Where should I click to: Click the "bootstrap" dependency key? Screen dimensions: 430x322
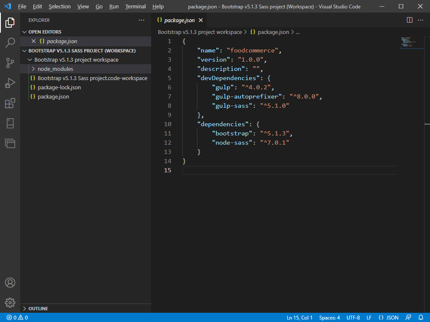(232, 133)
